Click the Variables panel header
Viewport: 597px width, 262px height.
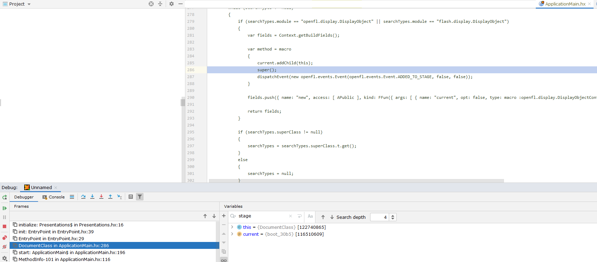[x=233, y=206]
